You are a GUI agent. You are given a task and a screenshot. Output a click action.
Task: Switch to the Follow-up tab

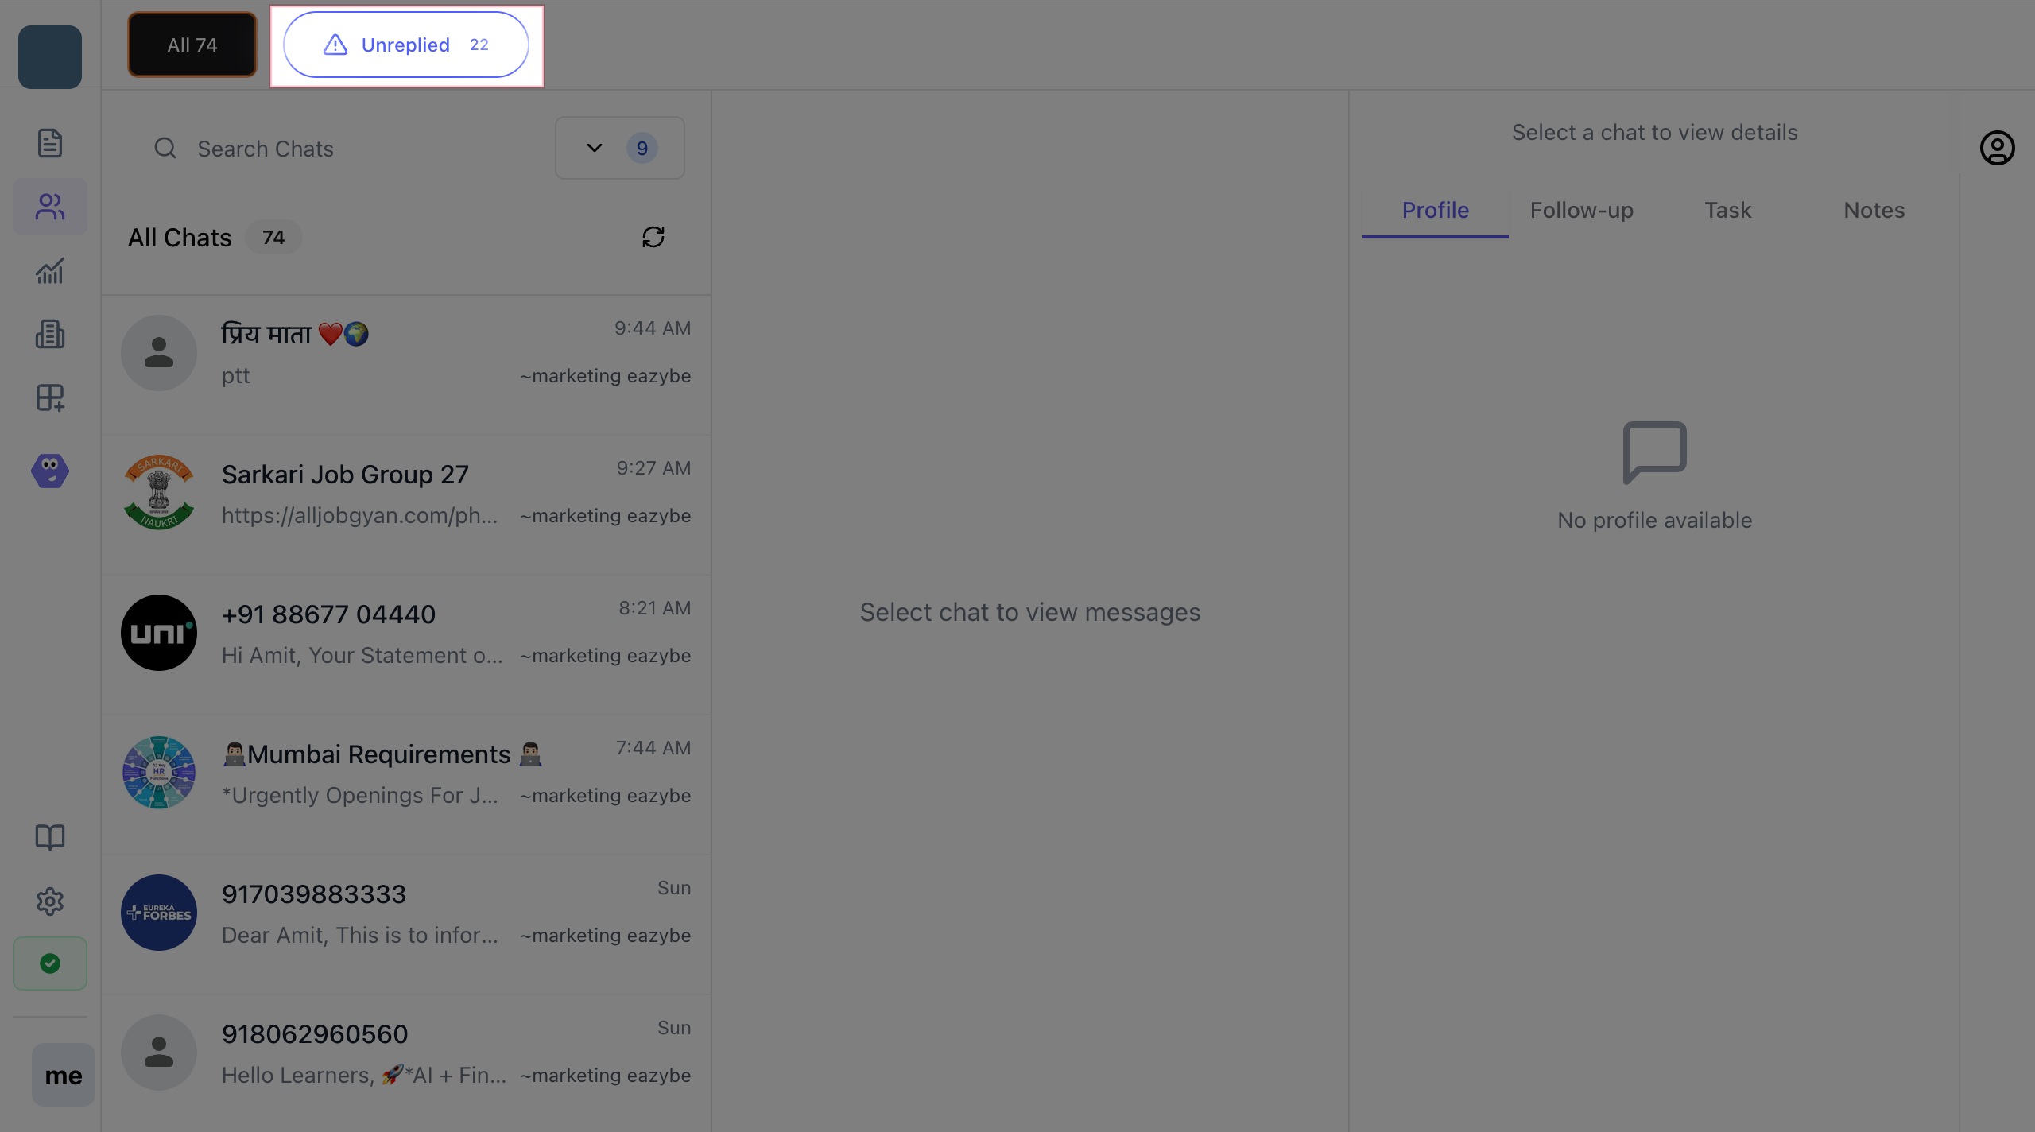(1580, 210)
